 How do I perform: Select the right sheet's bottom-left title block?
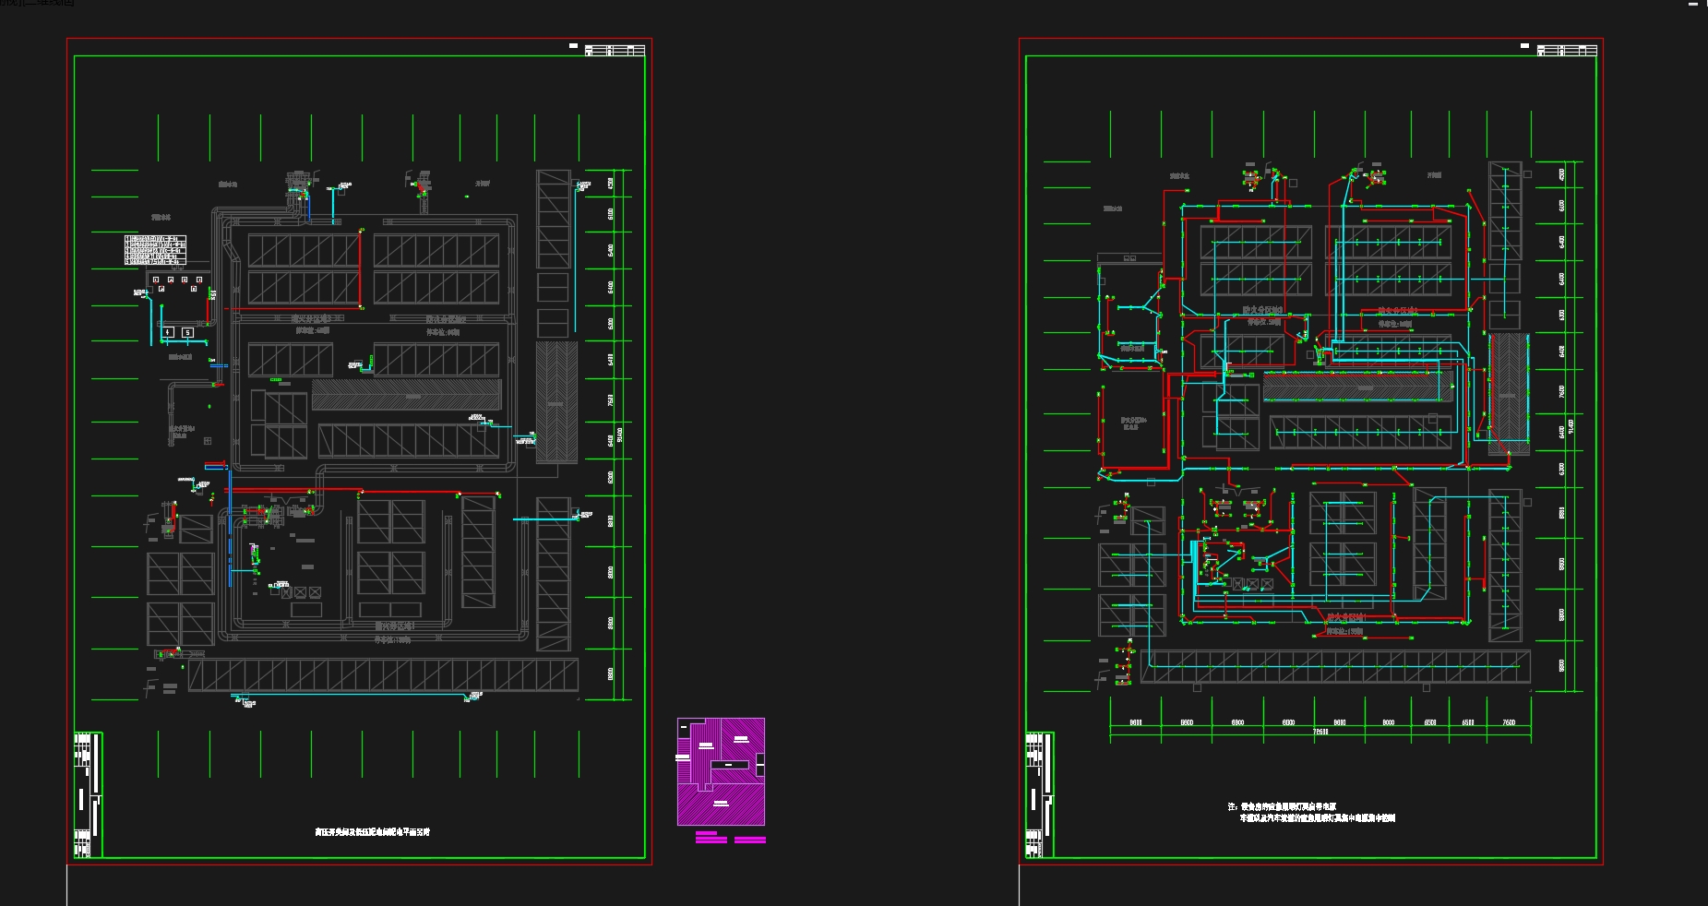(x=1040, y=795)
